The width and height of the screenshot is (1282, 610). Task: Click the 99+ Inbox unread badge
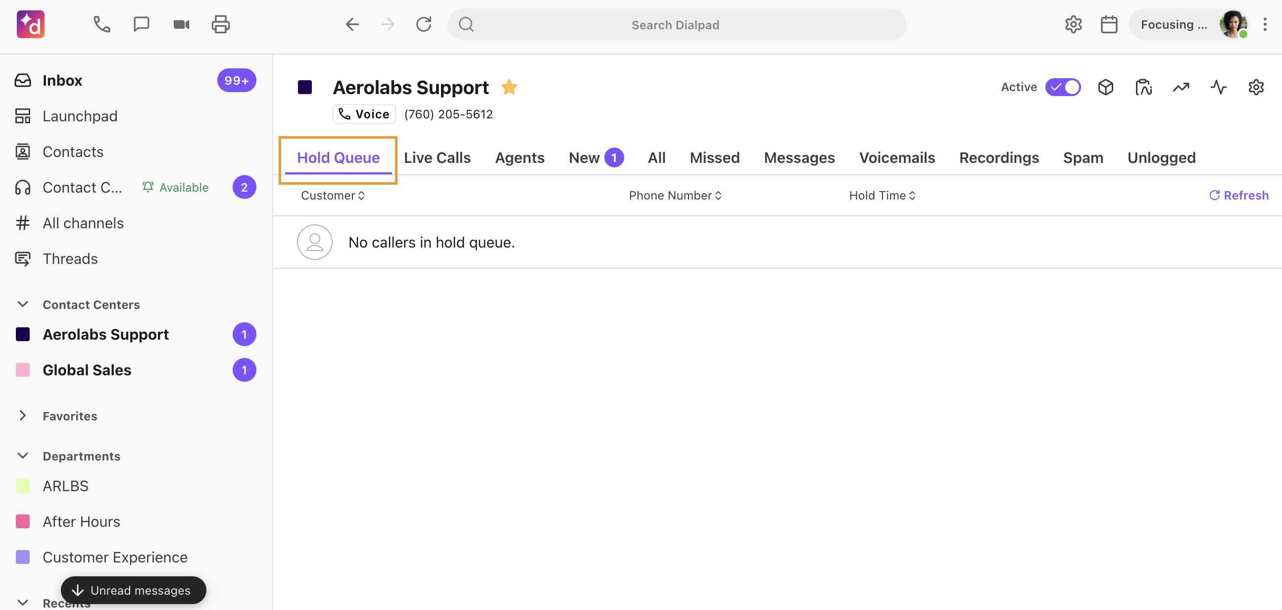click(237, 80)
